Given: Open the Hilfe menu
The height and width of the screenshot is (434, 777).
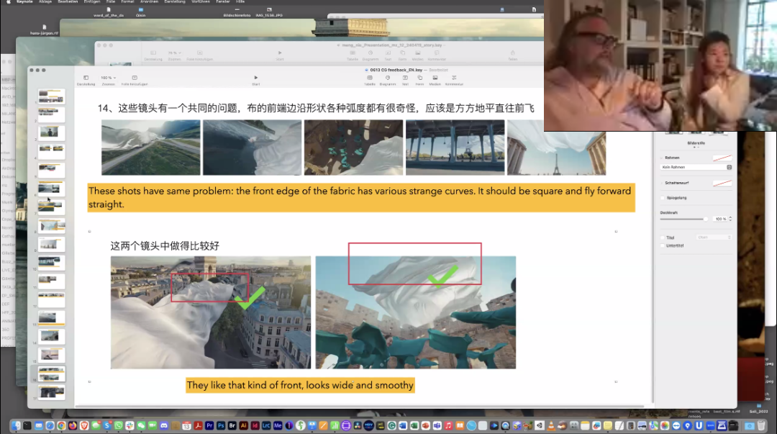Looking at the screenshot, I should 240,2.
